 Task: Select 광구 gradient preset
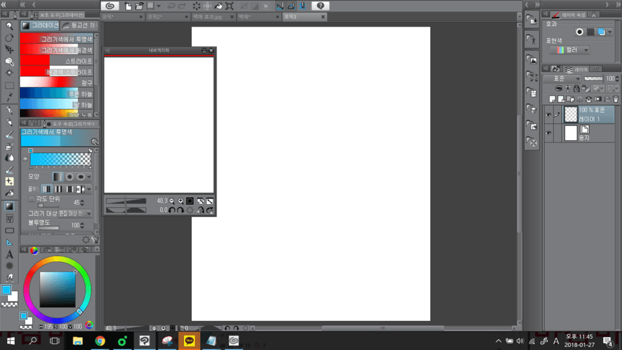click(x=57, y=82)
